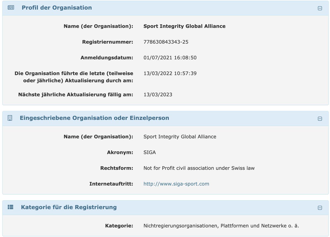This screenshot has width=330, height=237.
Task: Click the Kategorie für die Registrierung heading
Action: click(69, 207)
